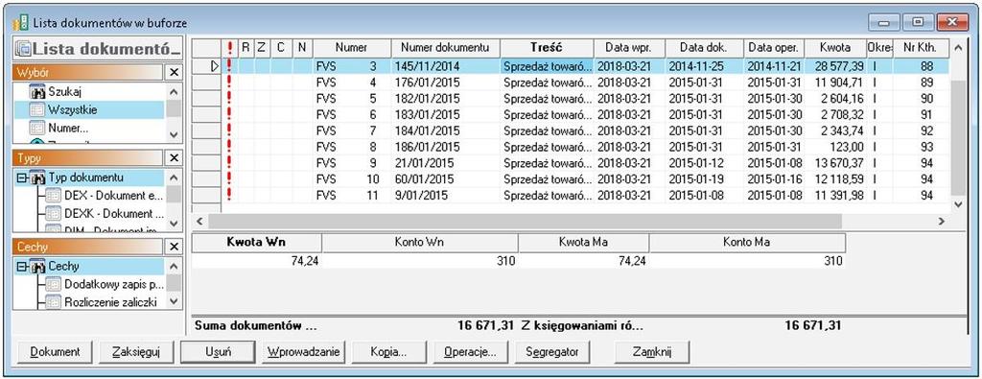Click row selector for FVS 3
Image resolution: width=982 pixels, height=379 pixels.
[x=206, y=66]
